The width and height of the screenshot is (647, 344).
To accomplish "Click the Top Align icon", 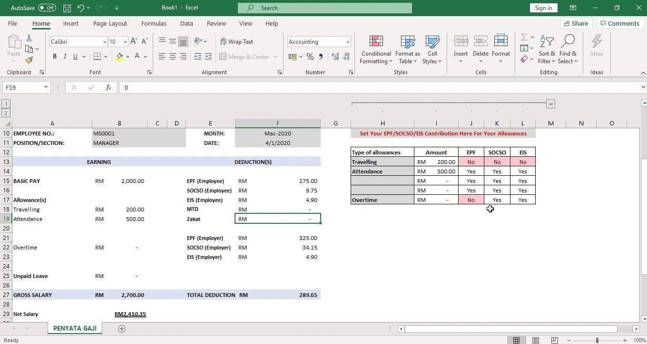I will point(162,41).
